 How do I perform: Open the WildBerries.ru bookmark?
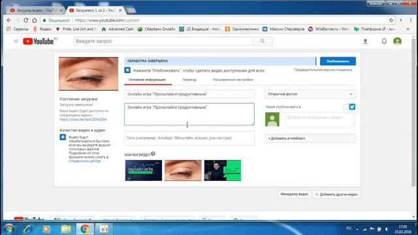click(329, 29)
